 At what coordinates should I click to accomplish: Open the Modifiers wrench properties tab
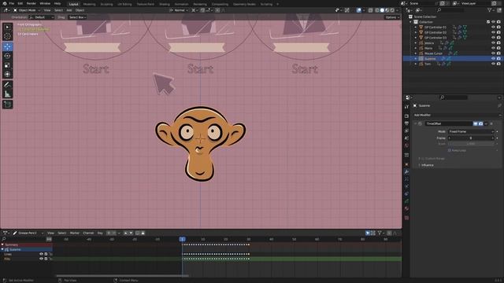[406, 171]
